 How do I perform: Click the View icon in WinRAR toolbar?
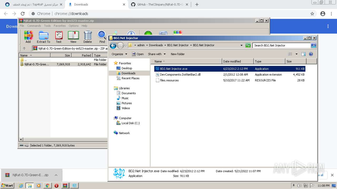73,37
